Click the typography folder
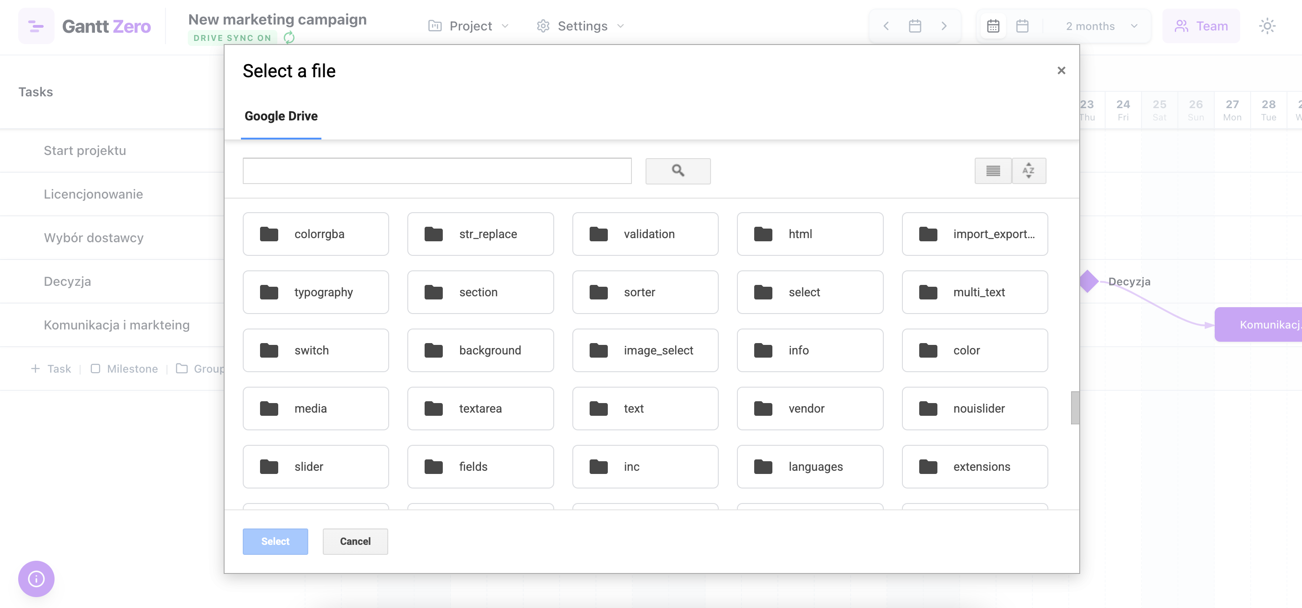Image resolution: width=1302 pixels, height=608 pixels. 316,292
